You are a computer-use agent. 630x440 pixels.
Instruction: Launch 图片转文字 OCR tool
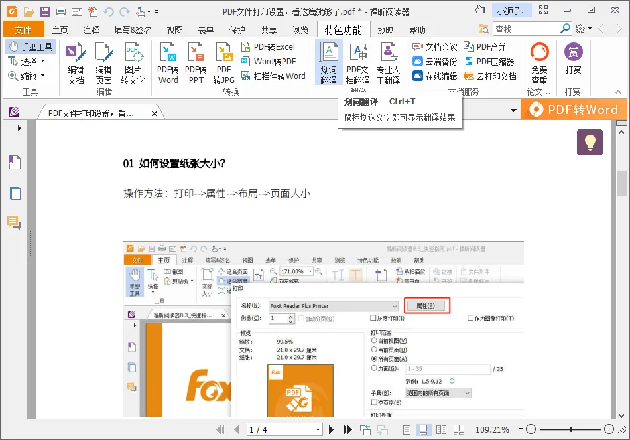click(x=133, y=63)
